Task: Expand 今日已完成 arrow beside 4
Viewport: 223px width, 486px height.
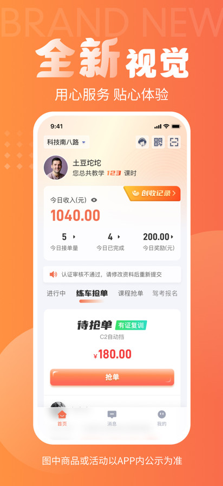Action: 119,237
